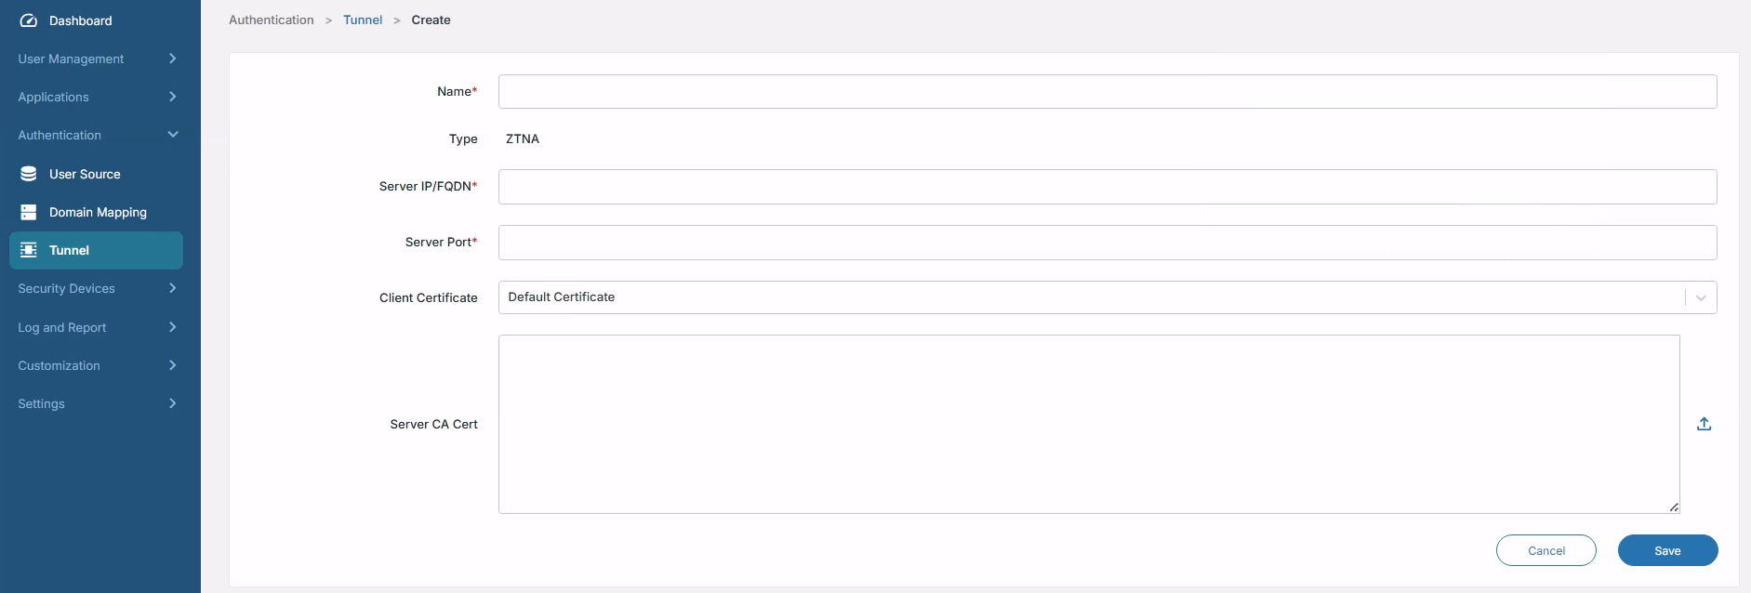This screenshot has height=593, width=1751.
Task: Go to Tunnel breadcrumb link
Action: 363,20
